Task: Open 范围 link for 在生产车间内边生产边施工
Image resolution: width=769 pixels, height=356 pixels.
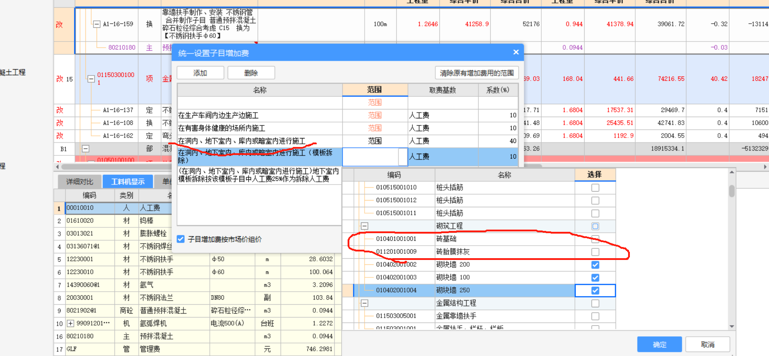Action: [x=375, y=115]
